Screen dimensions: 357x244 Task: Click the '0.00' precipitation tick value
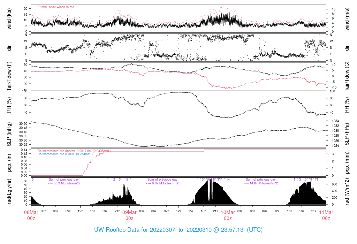(24, 175)
